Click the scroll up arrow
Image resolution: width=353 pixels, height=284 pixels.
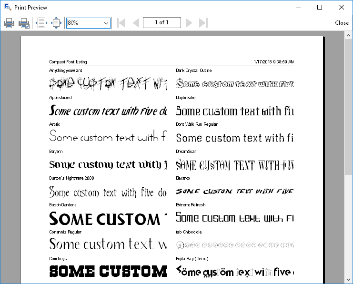click(348, 35)
